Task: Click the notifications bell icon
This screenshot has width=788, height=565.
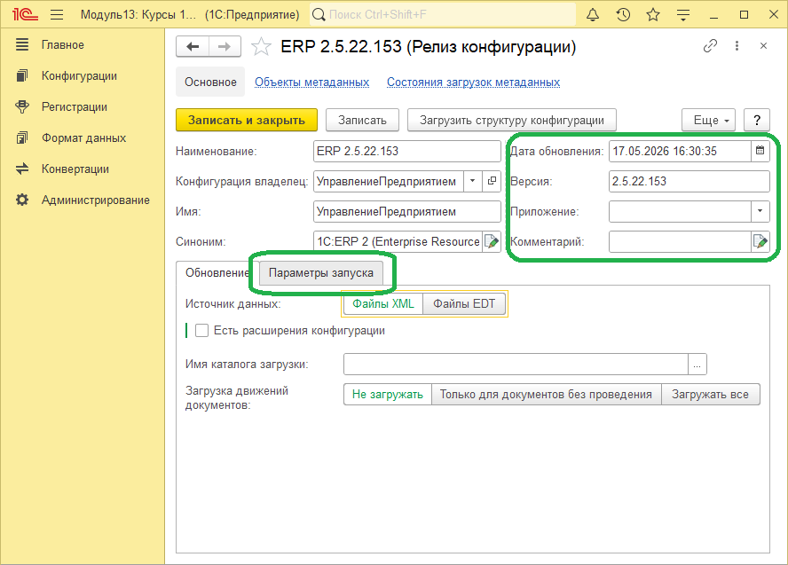Action: pyautogui.click(x=593, y=14)
